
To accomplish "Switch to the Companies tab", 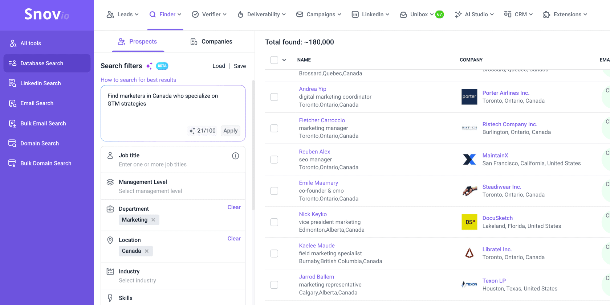I will coord(211,42).
